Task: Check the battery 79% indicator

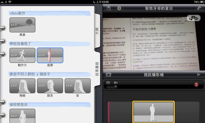Action: [x=199, y=2]
